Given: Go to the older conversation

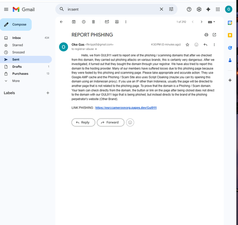Looking at the screenshot, I should 201,22.
